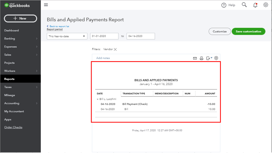Open the Taxes section
The width and height of the screenshot is (272, 153).
pos(8,87)
